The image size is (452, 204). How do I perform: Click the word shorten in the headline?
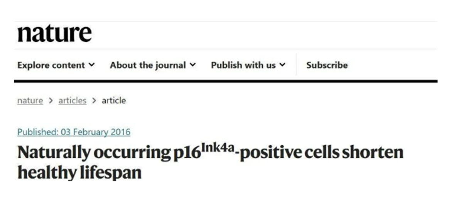372,153
